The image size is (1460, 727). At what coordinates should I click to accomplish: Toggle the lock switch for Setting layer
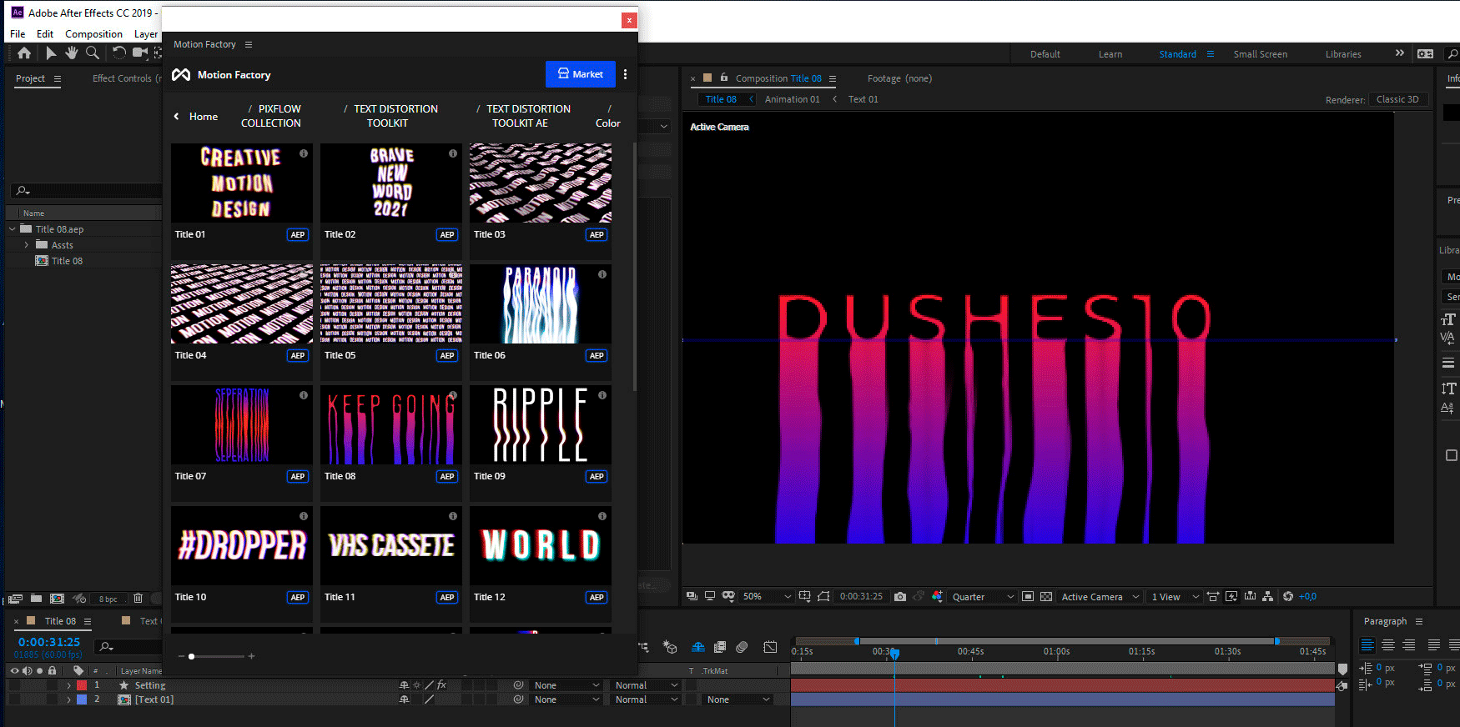(x=52, y=685)
